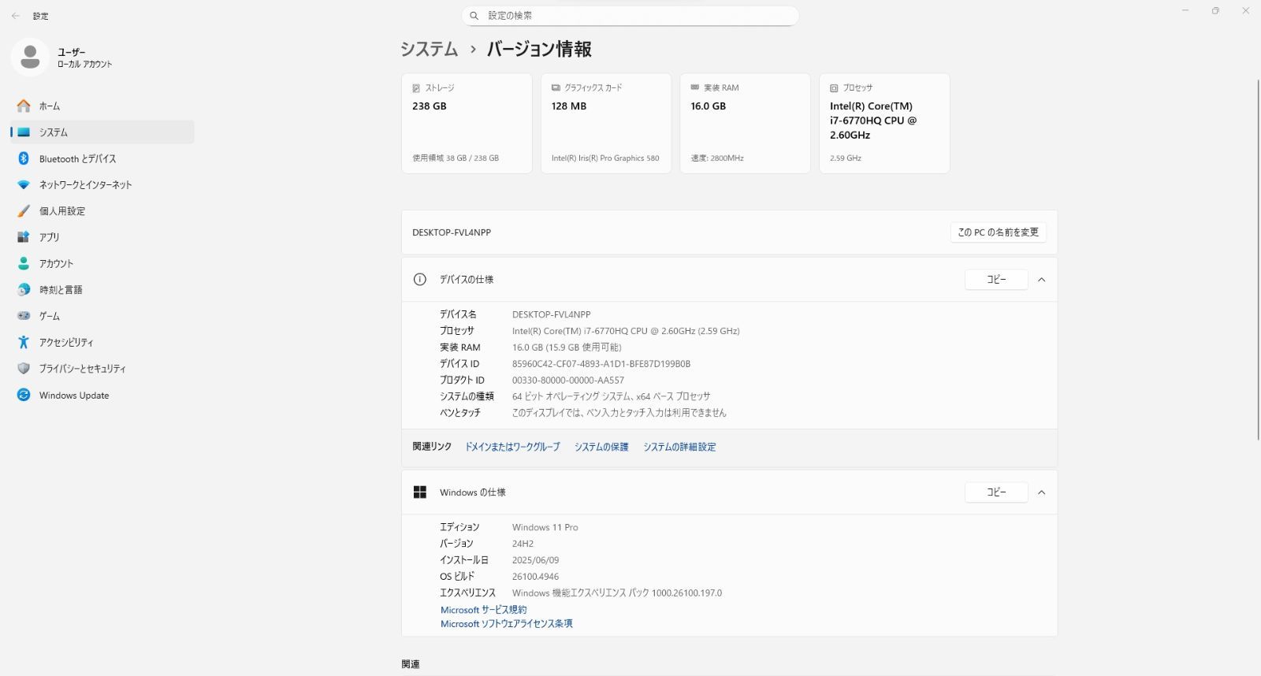Open アカウント settings page
The height and width of the screenshot is (676, 1261).
(102, 263)
